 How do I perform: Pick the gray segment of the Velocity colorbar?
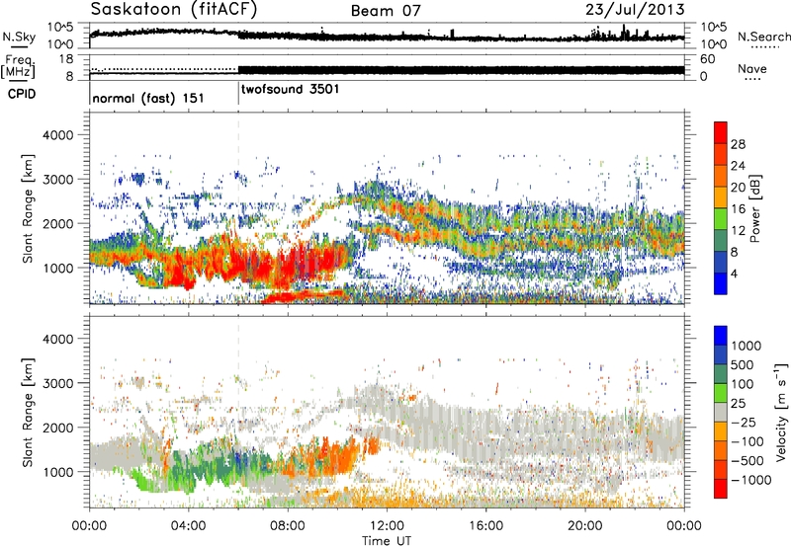tap(721, 412)
